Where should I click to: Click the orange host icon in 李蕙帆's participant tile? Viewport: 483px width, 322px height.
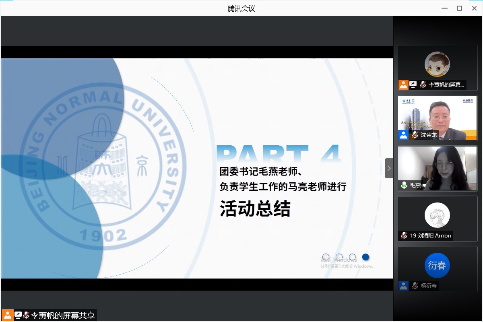click(x=403, y=85)
